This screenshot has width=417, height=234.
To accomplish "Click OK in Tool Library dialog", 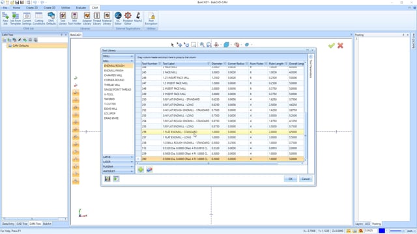I will tap(291, 179).
